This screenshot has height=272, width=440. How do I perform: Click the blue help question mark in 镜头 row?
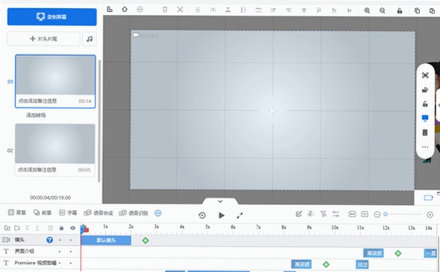49,240
